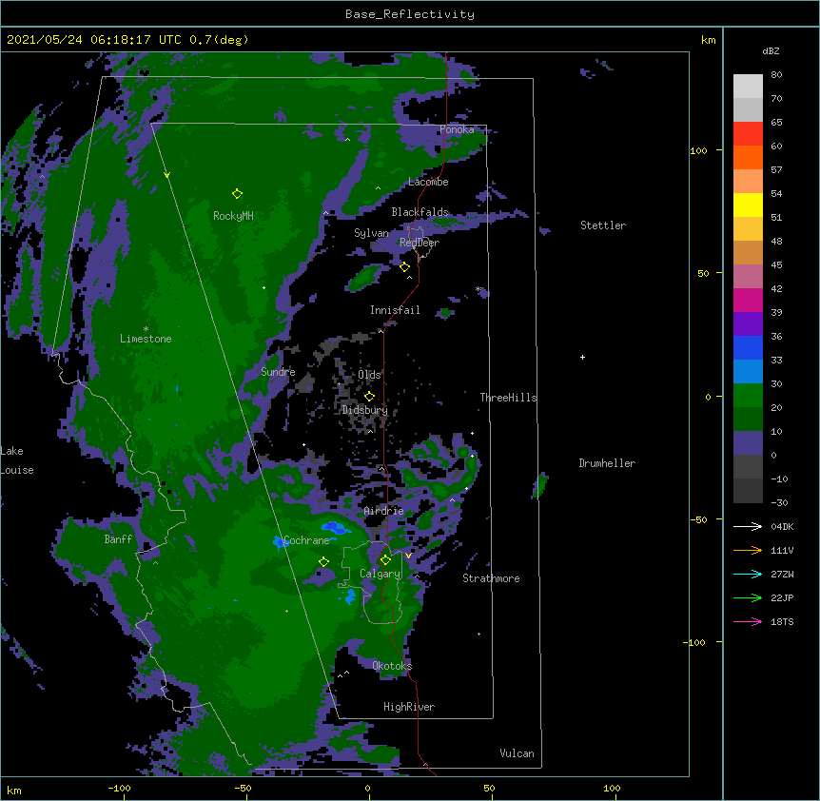Click the Lacombe label on map

click(x=428, y=182)
